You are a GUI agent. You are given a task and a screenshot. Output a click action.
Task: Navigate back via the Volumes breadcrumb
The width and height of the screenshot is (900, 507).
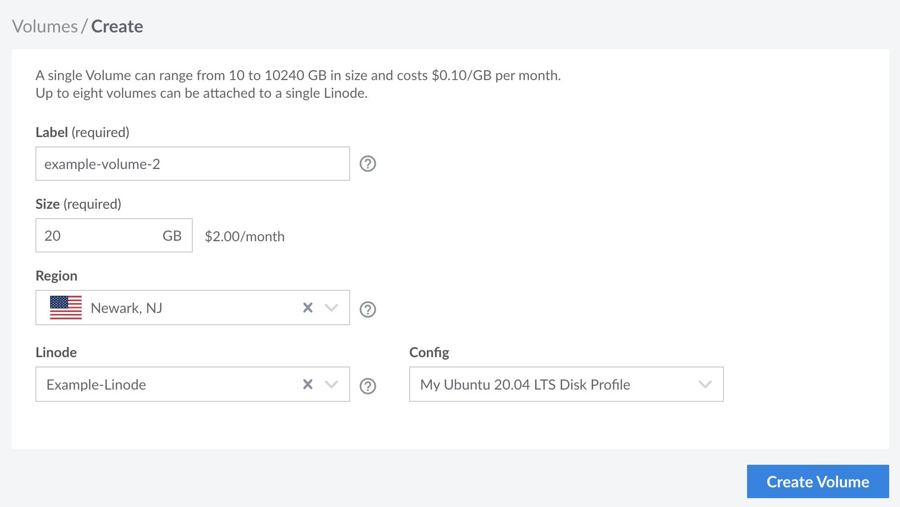pyautogui.click(x=45, y=26)
